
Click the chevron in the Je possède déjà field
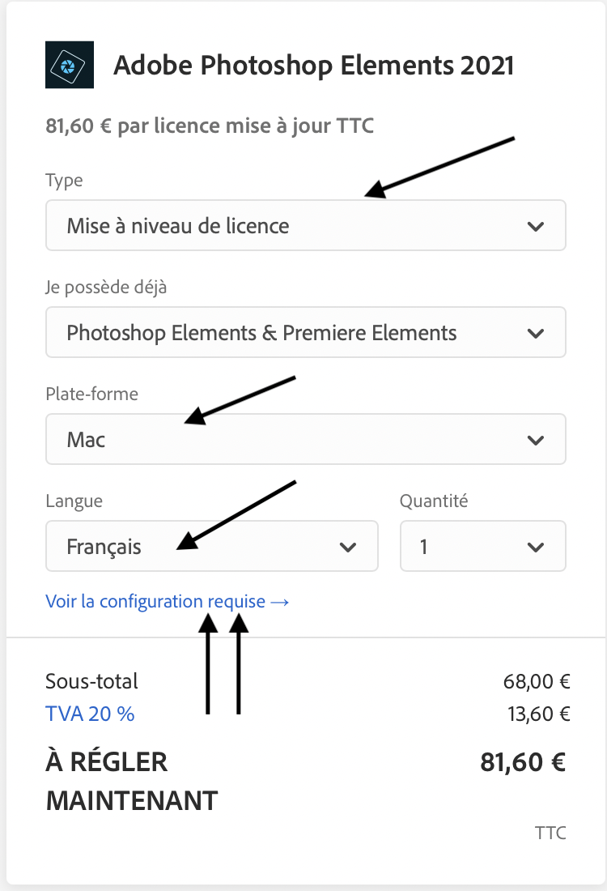[535, 333]
